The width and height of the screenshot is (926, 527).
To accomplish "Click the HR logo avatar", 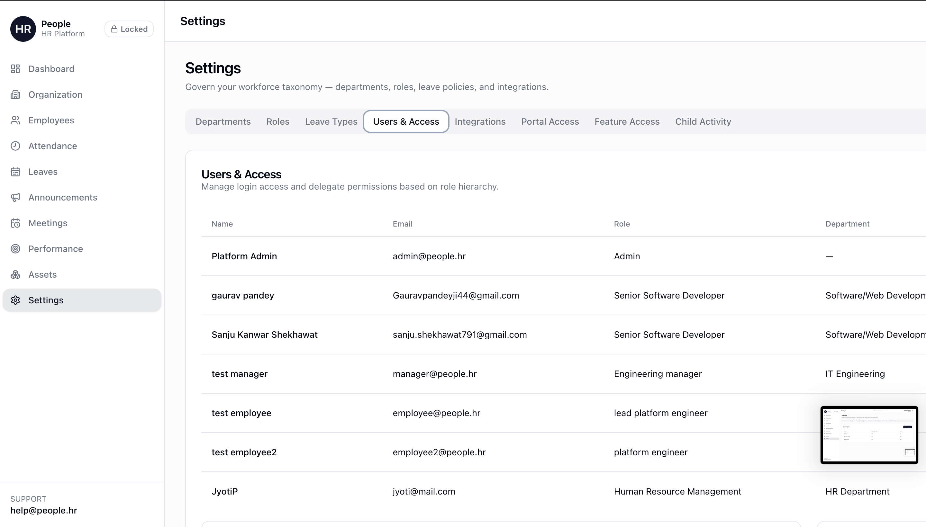I will (x=23, y=29).
